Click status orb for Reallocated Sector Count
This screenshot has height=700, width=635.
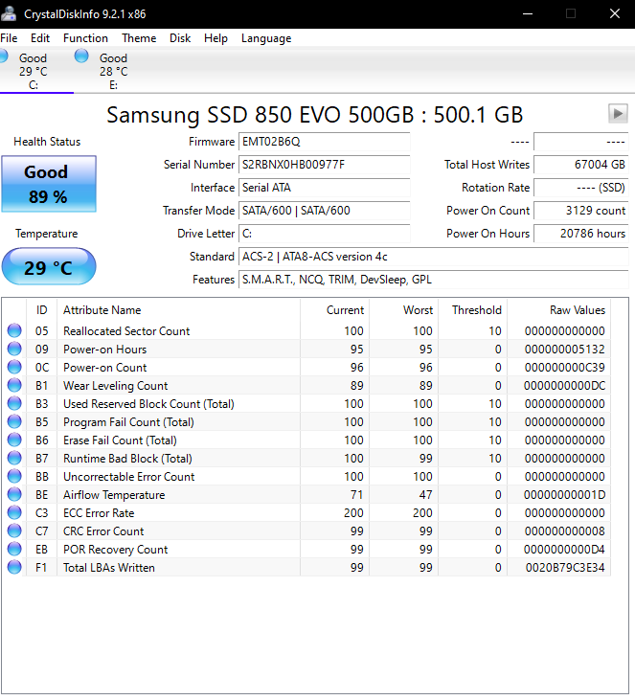14,330
